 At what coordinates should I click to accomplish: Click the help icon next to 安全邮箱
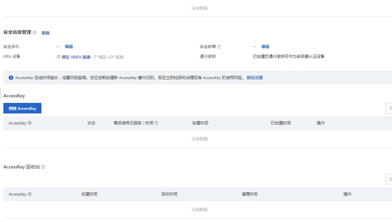[219, 47]
